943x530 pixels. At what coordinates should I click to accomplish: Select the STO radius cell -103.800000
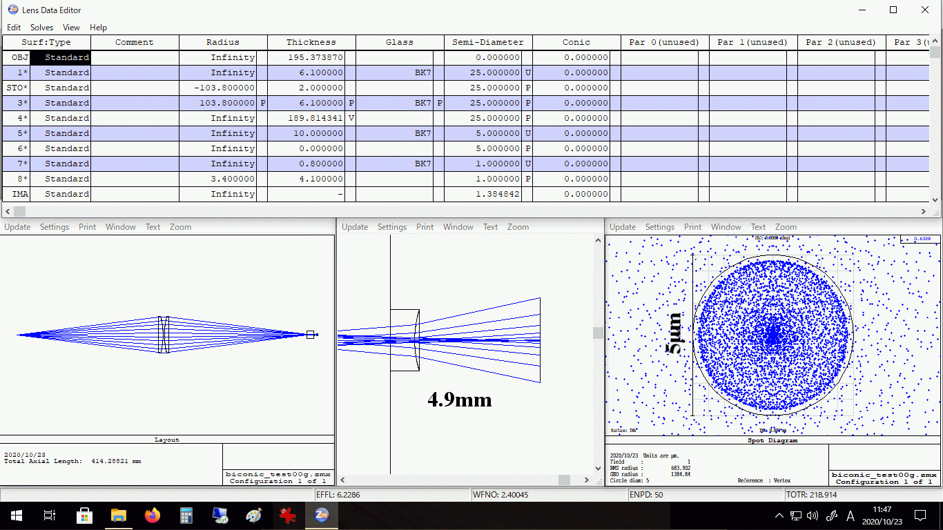point(218,88)
